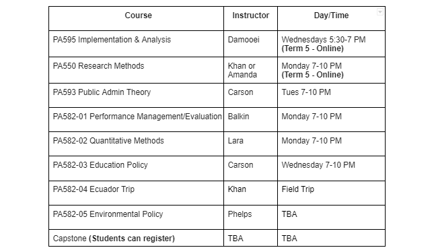Select the Khan or Amanda cell

tap(250, 70)
